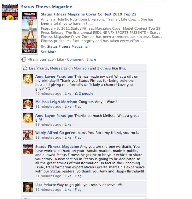This screenshot has height=199, width=192.
Task: Open the By Status Fitness Magazine author link
Action: 67,46
